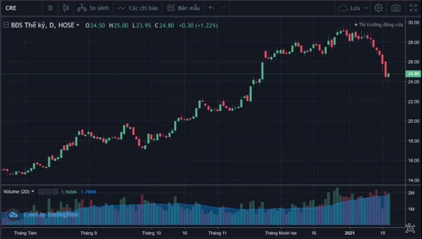
Task: Open chart settings gear icon
Action: 379,8
